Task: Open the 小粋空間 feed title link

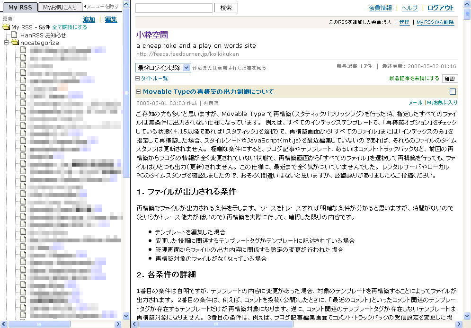Action: point(152,35)
